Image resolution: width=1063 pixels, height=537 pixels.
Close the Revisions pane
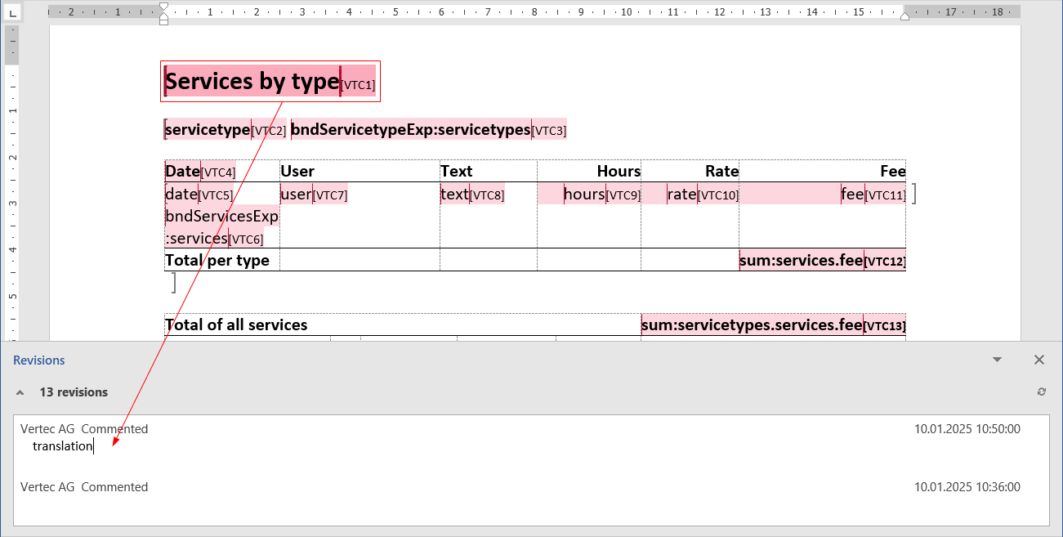(1038, 360)
